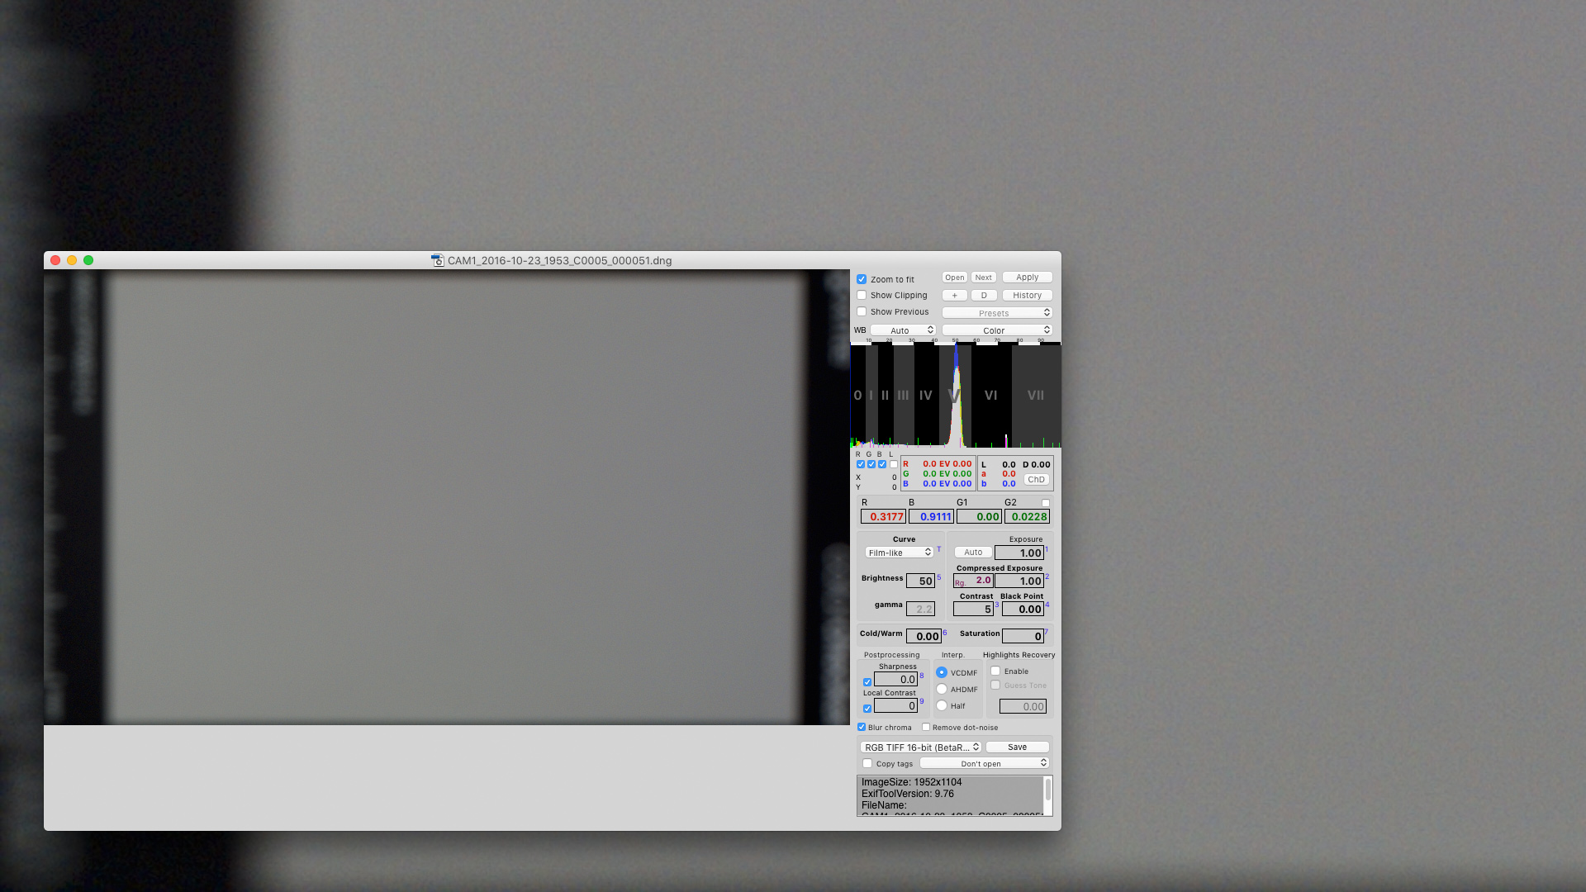The width and height of the screenshot is (1586, 892).
Task: Click the G1 value field
Action: coord(980,517)
